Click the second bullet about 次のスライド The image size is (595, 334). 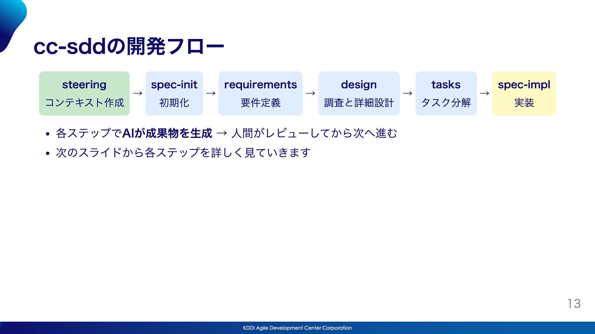click(x=183, y=152)
